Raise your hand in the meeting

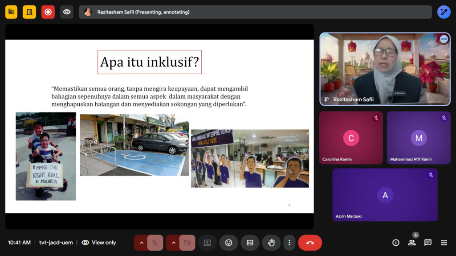[x=271, y=243]
